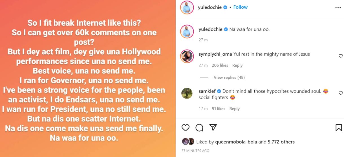Screen dimensions: 344x157
Task: Expand View replies (48)
Action: click(229, 78)
